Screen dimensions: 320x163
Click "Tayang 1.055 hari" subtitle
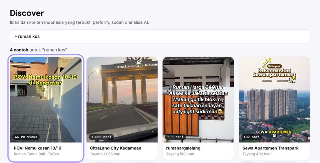tap(105, 154)
